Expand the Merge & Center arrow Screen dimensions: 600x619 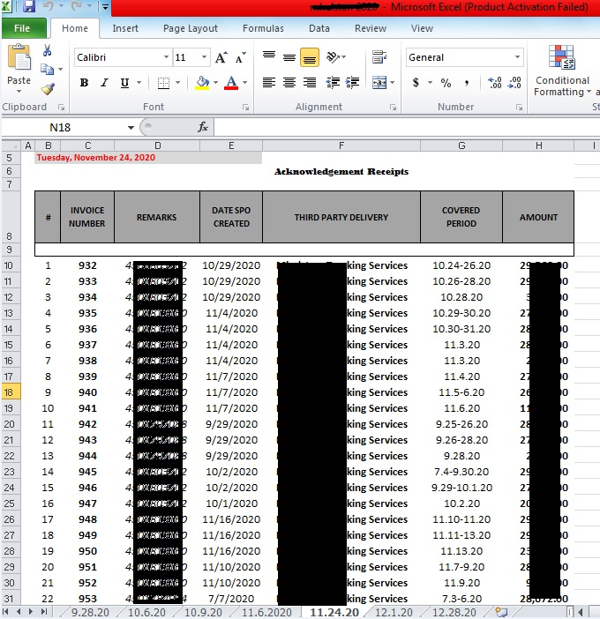tap(393, 83)
